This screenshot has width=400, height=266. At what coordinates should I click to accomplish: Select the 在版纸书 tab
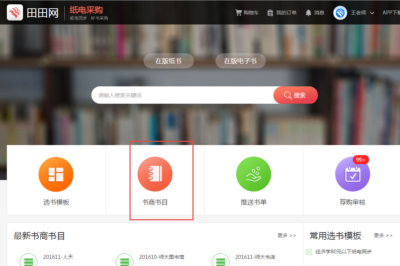point(169,61)
